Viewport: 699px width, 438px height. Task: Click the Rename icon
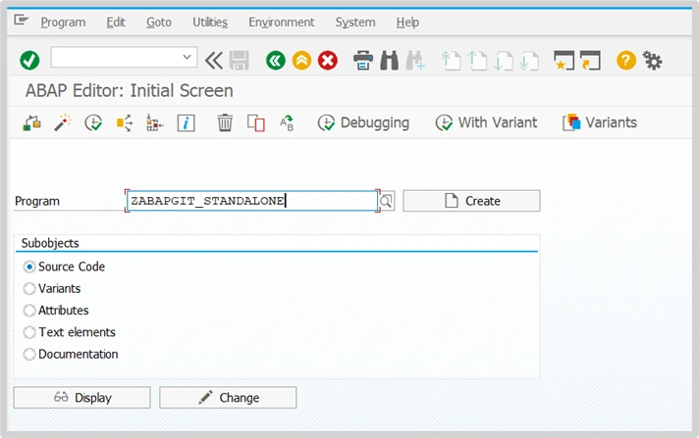[x=287, y=122]
